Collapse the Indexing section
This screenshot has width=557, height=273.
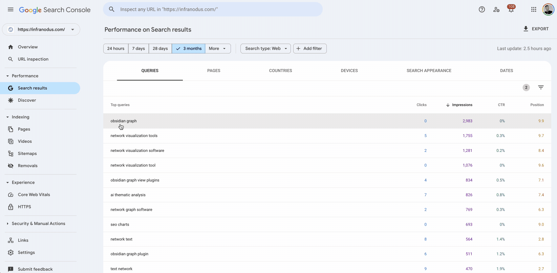click(7, 117)
